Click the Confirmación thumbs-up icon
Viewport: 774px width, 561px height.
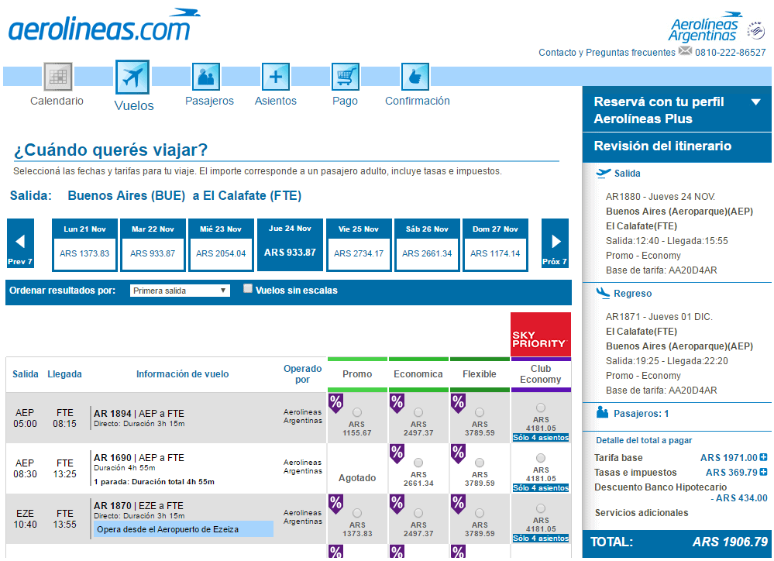(x=415, y=77)
